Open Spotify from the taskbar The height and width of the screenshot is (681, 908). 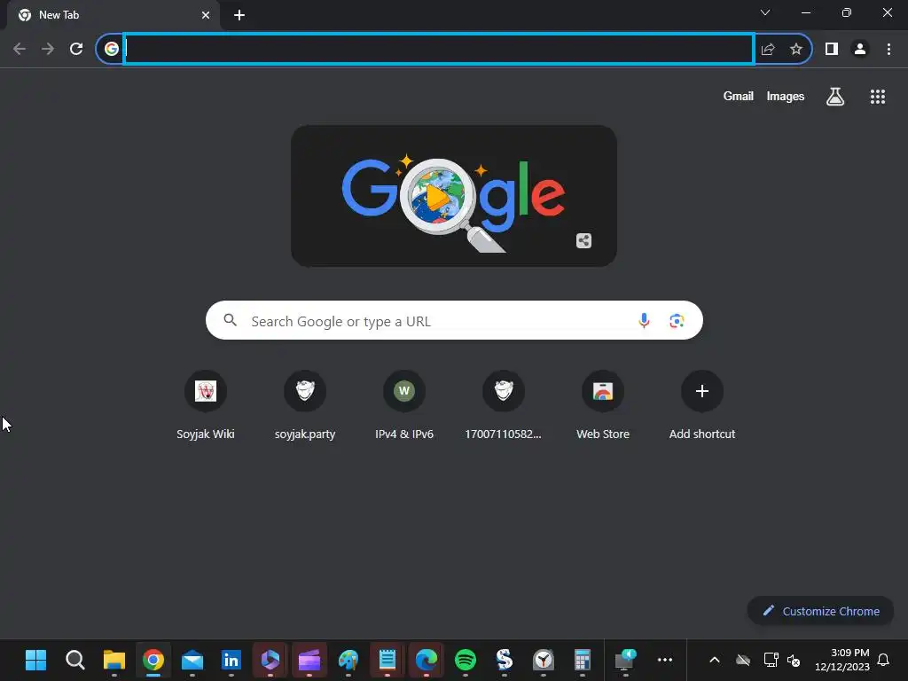pos(466,660)
